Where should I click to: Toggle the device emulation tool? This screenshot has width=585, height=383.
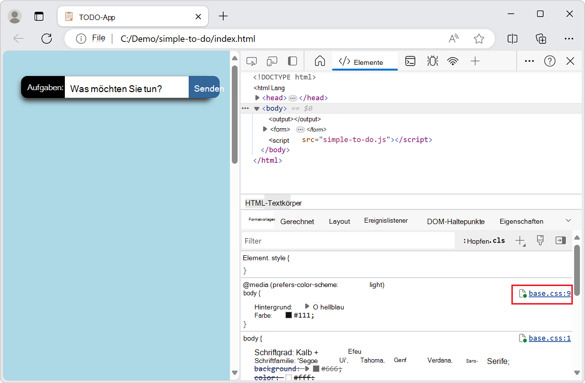[272, 61]
